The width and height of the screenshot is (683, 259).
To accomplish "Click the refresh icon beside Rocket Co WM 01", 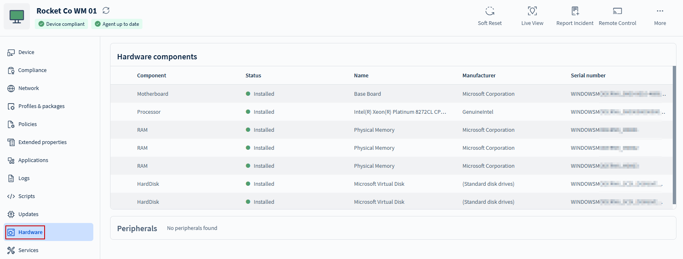I will coord(106,11).
